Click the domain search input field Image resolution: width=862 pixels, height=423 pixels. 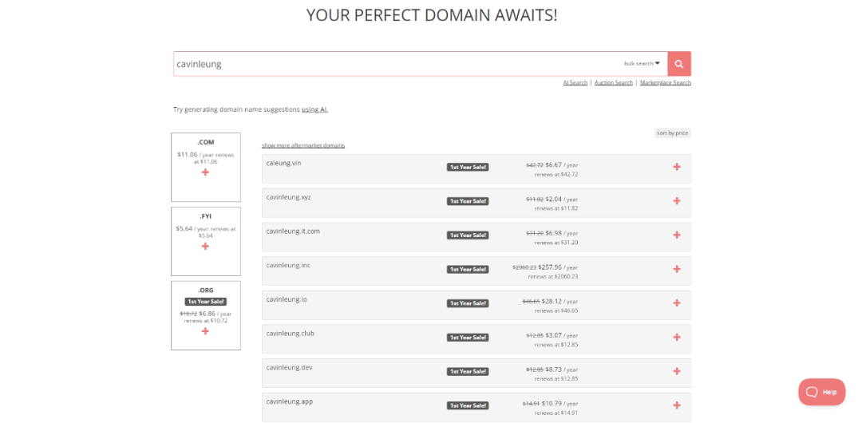(x=395, y=64)
